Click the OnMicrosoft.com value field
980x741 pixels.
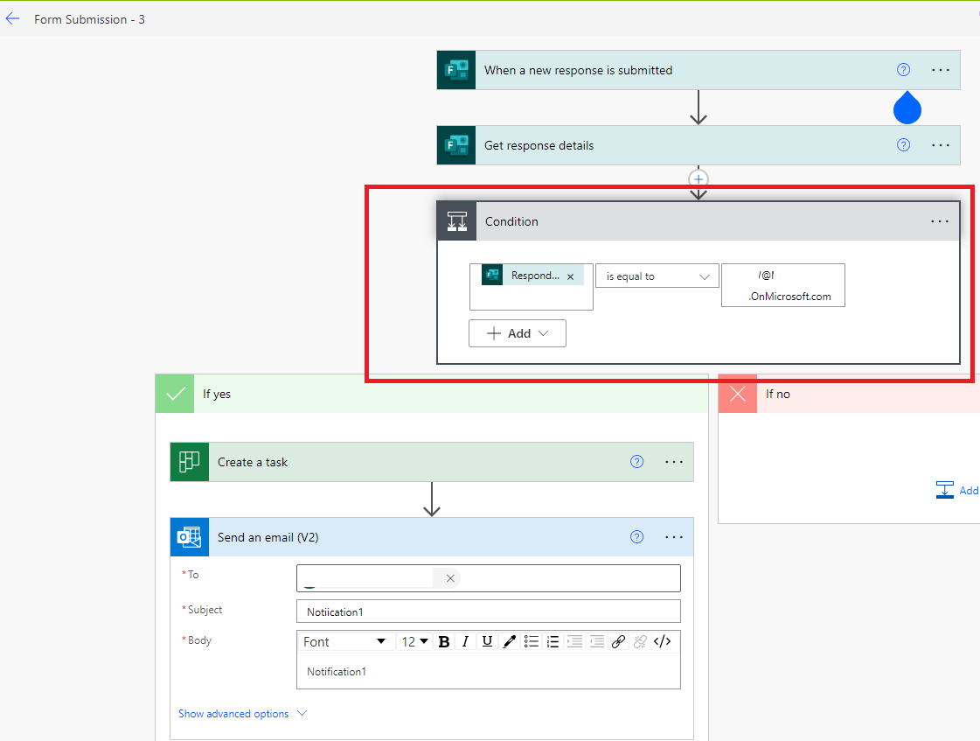[783, 285]
